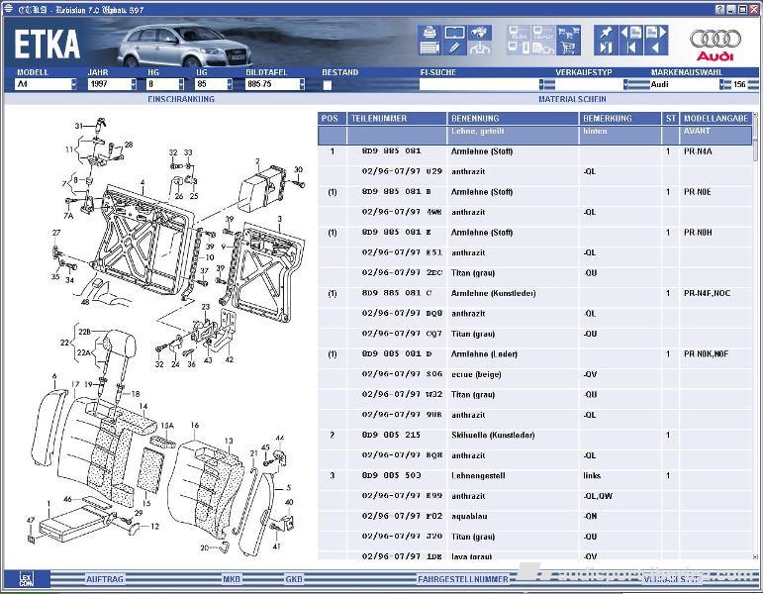Go to previous illustration page icon

pyautogui.click(x=631, y=33)
